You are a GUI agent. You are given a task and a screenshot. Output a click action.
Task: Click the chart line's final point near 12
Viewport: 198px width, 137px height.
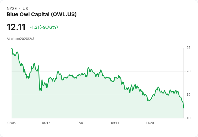pyautogui.click(x=183, y=108)
